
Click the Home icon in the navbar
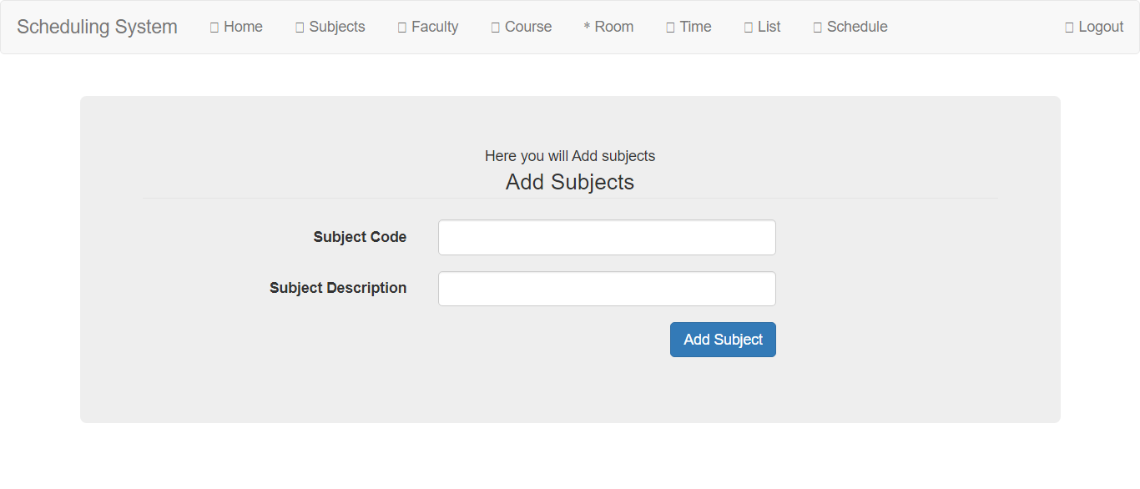[x=214, y=28]
